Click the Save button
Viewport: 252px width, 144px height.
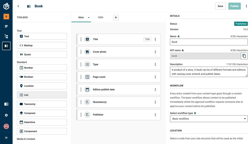(x=220, y=6)
